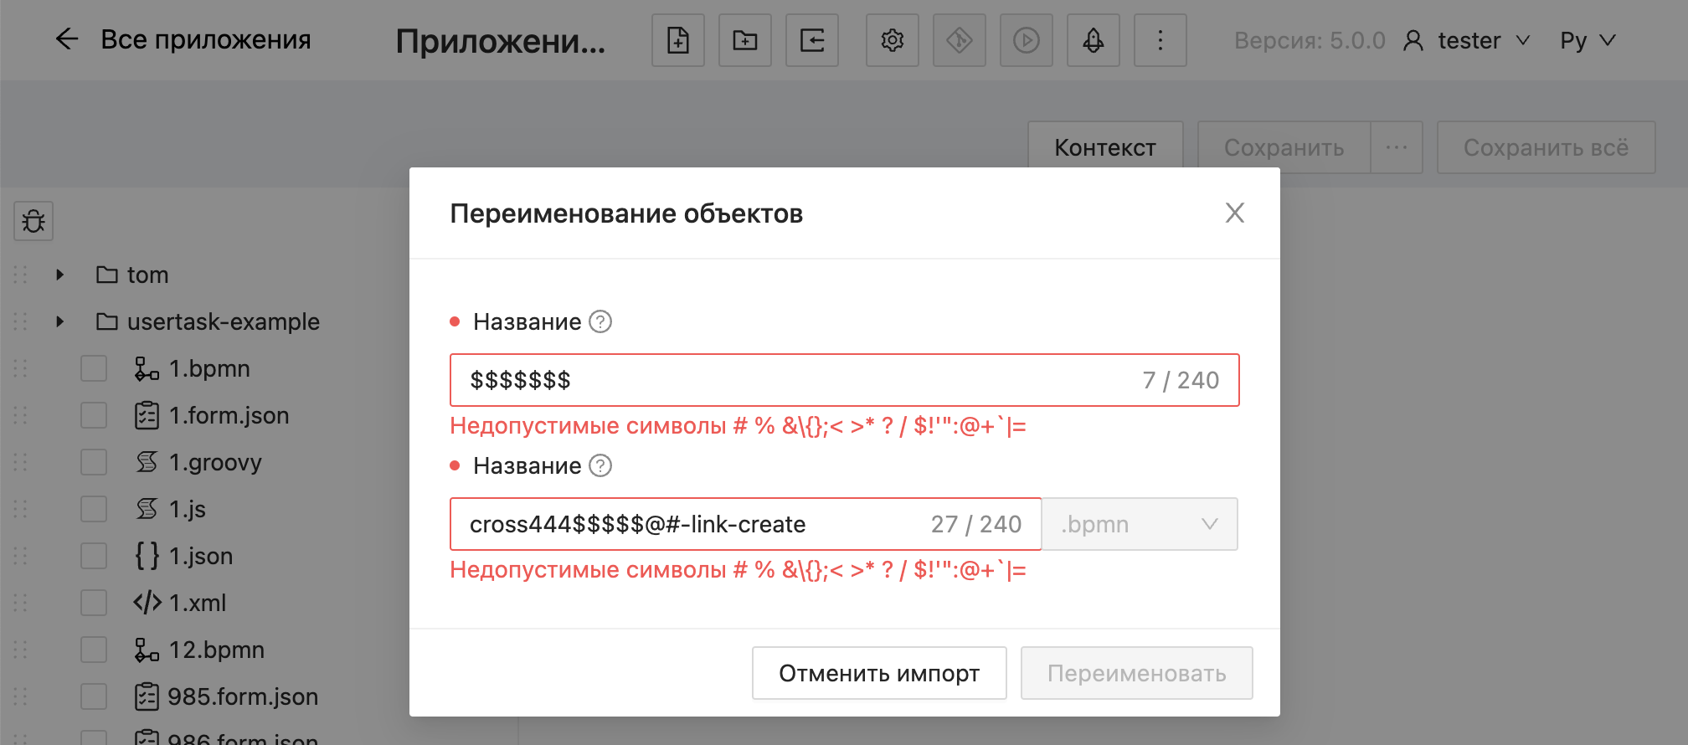The width and height of the screenshot is (1688, 745).
Task: Click the Отменить импорт button
Action: 878,673
